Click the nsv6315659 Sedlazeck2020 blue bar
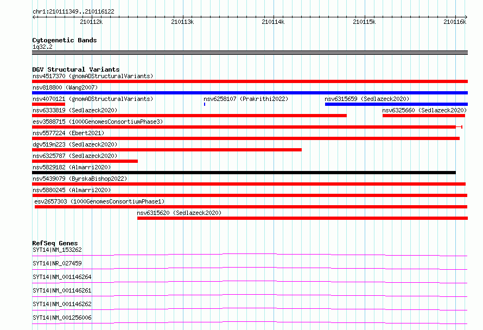The width and height of the screenshot is (483, 330). click(x=397, y=104)
